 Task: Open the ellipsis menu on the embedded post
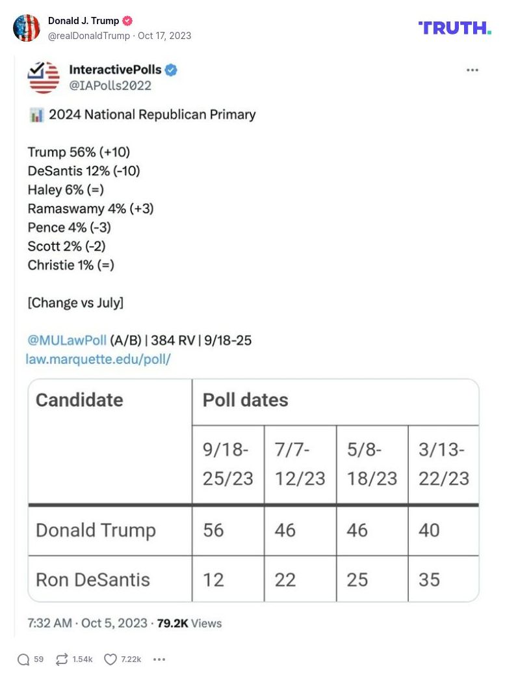coord(473,70)
